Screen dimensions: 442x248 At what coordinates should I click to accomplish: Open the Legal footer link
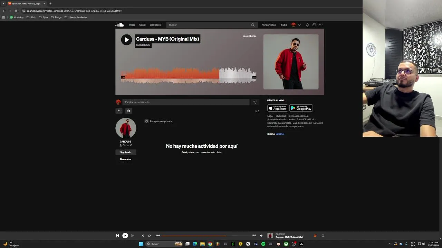270,116
